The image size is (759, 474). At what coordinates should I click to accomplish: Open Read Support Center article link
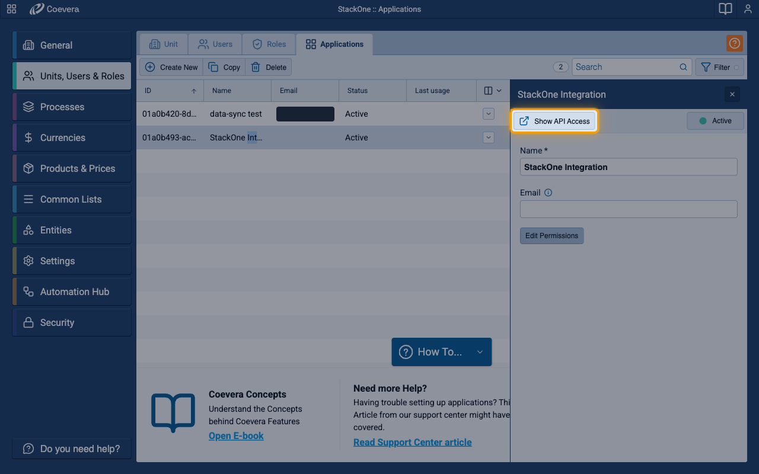[413, 442]
